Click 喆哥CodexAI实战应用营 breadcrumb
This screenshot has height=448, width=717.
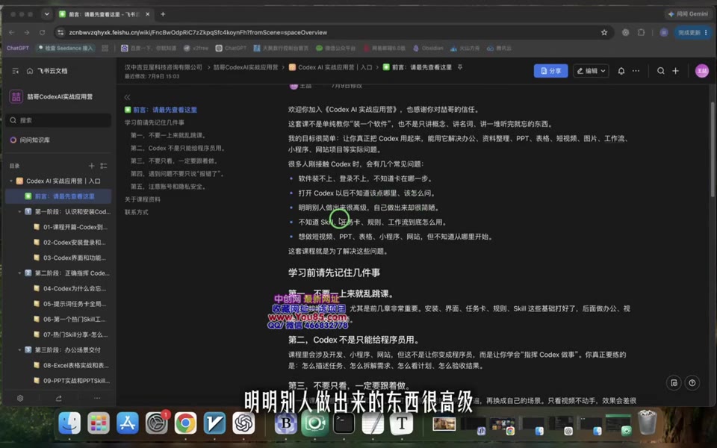246,67
